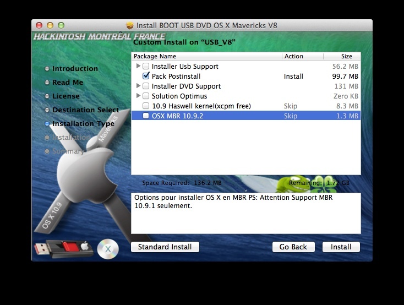Click the Read Me step bullet
This screenshot has width=404, height=305.
tap(47, 83)
